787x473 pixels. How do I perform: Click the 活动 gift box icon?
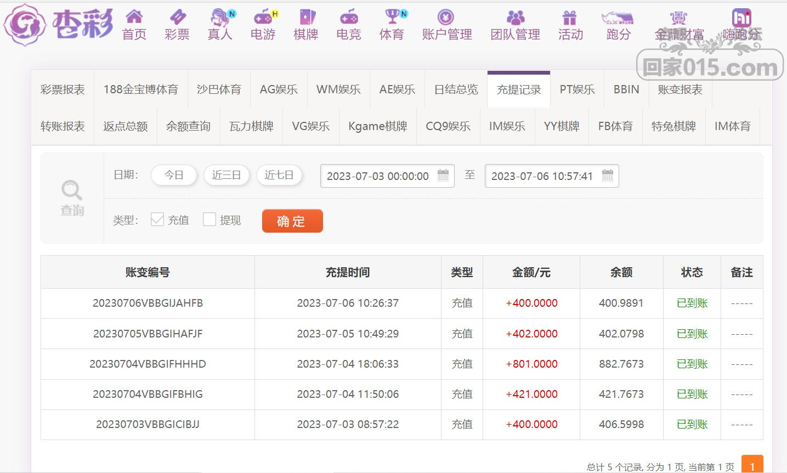[x=570, y=17]
